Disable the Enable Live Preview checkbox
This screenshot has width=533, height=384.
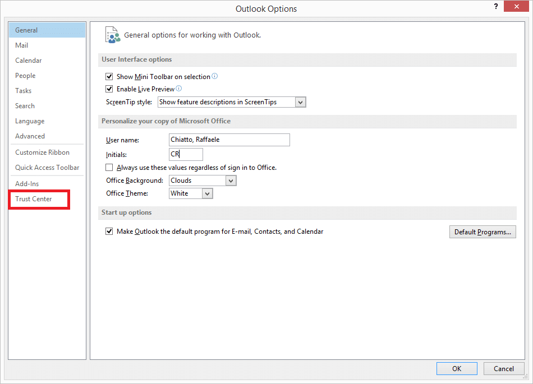coord(109,89)
